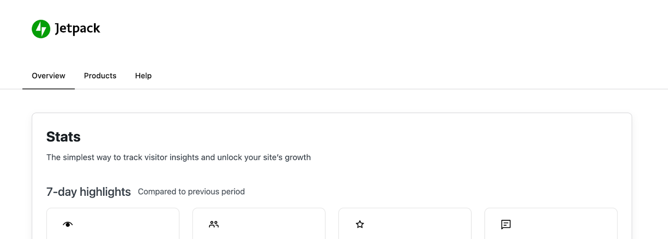This screenshot has width=668, height=239.
Task: Click the comment bubble icon
Action: tap(506, 224)
